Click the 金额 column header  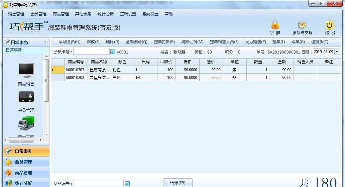click(x=281, y=62)
